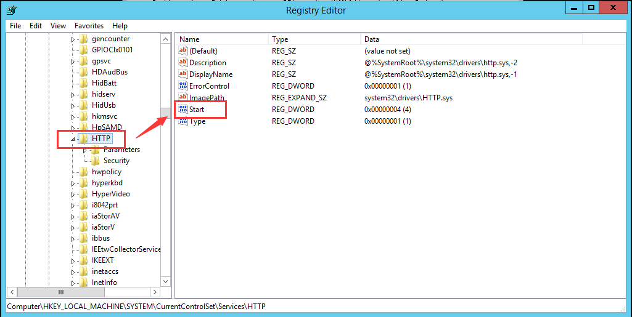Click the gencounter folder icon
This screenshot has width=632, height=317.
click(83, 39)
